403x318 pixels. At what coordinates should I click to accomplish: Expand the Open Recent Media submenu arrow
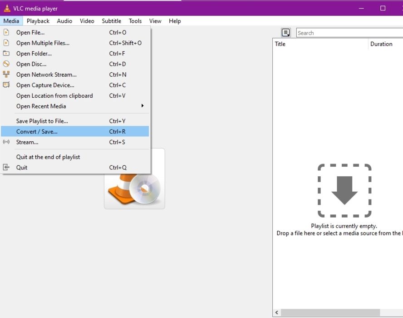(x=143, y=106)
